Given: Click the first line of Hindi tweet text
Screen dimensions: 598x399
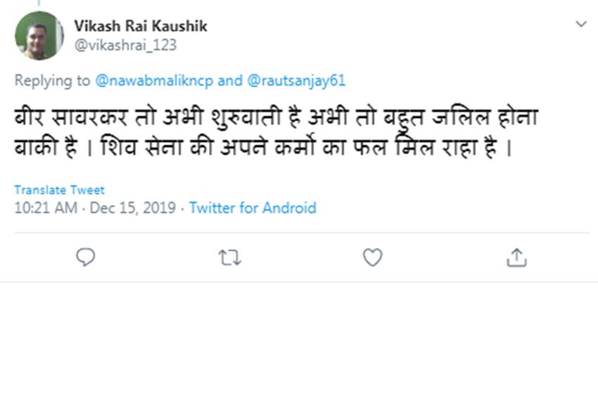Looking at the screenshot, I should click(274, 119).
